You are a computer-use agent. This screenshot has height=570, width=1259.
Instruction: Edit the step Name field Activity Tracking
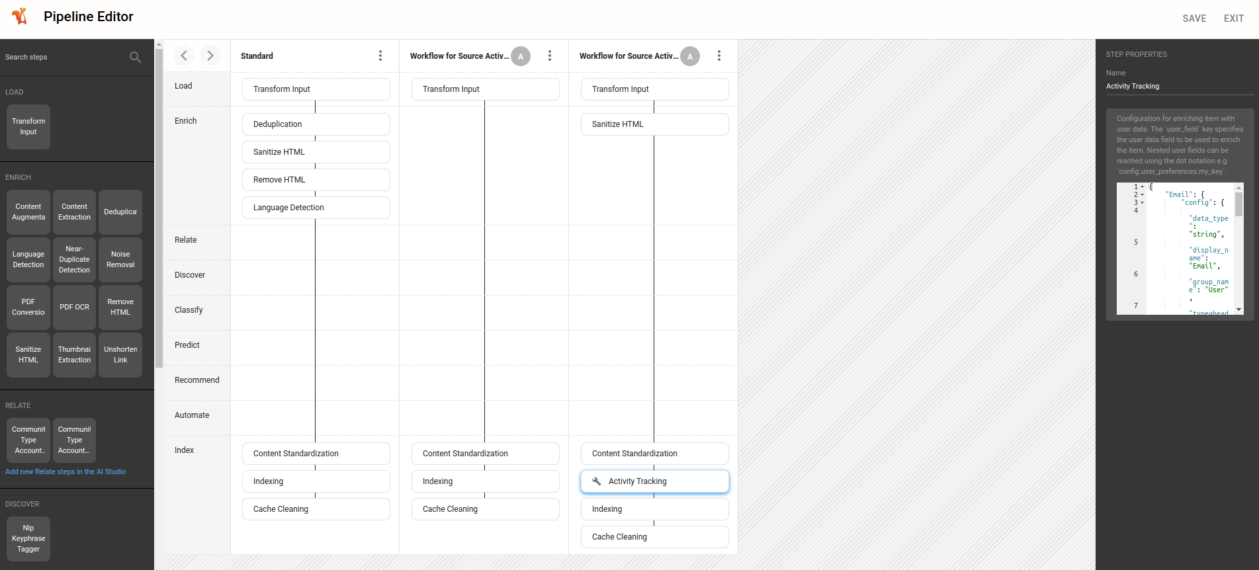point(1180,87)
